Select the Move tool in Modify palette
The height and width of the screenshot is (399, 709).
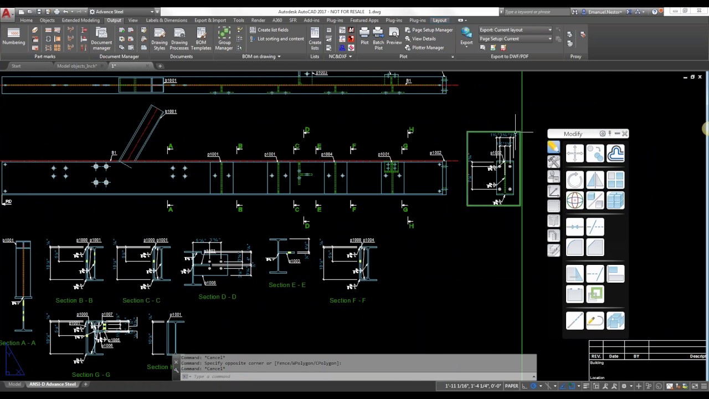point(575,154)
